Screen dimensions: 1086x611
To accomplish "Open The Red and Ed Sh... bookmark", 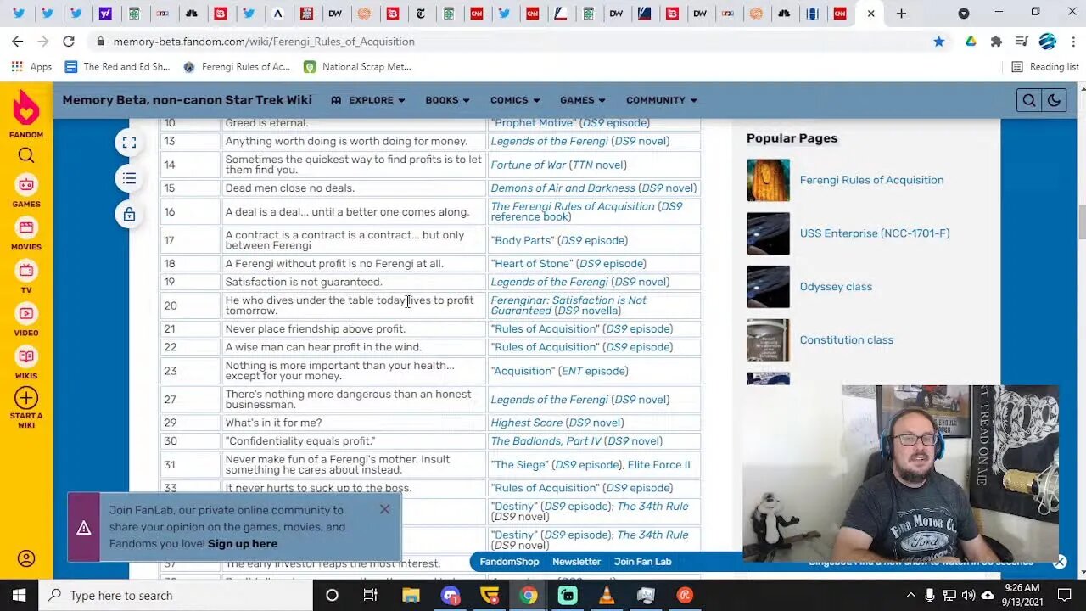I will pos(117,66).
